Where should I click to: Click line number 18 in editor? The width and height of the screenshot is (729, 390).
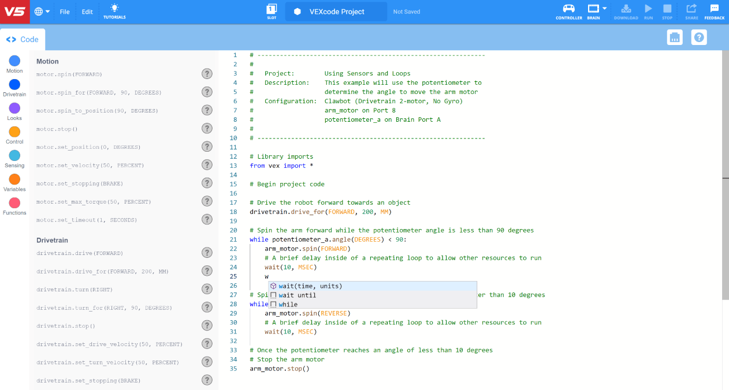233,212
